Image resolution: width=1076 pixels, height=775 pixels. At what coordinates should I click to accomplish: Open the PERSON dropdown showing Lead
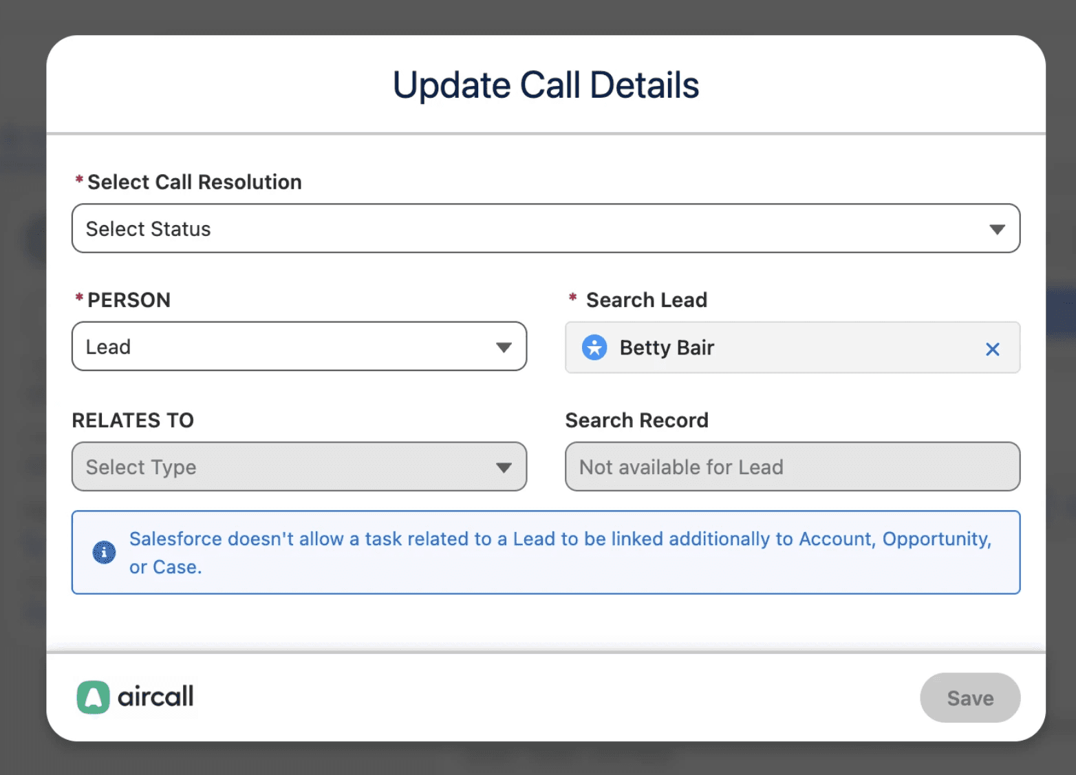coord(299,347)
